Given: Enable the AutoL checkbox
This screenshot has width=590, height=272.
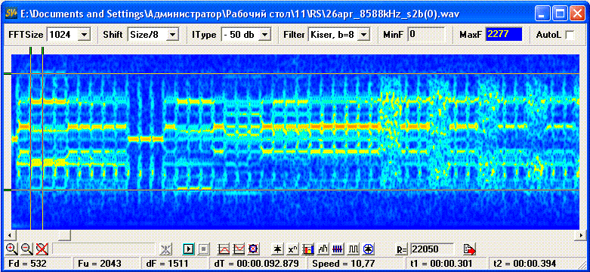Looking at the screenshot, I should (570, 35).
